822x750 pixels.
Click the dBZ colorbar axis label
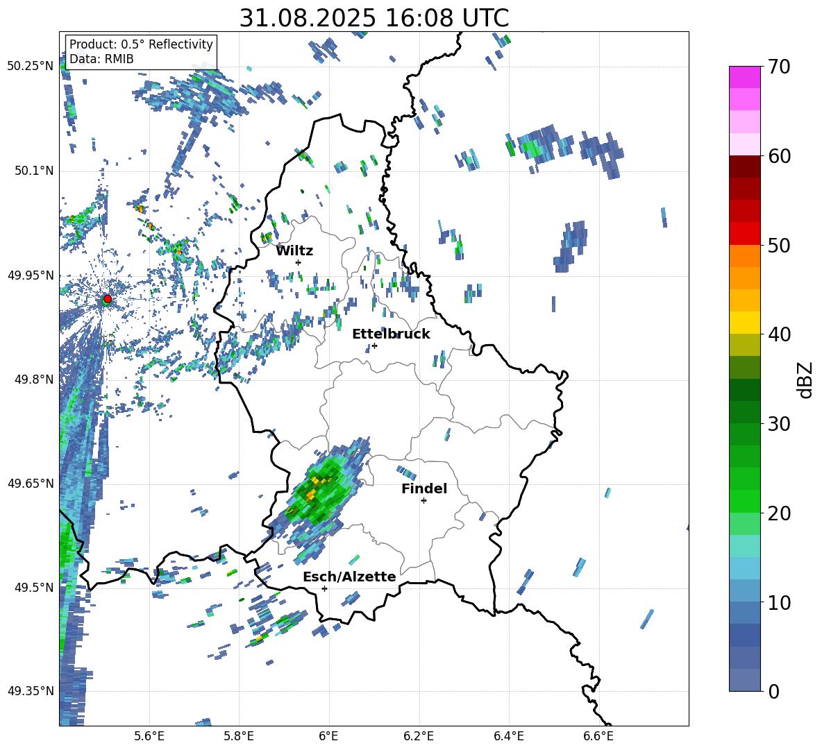805,380
